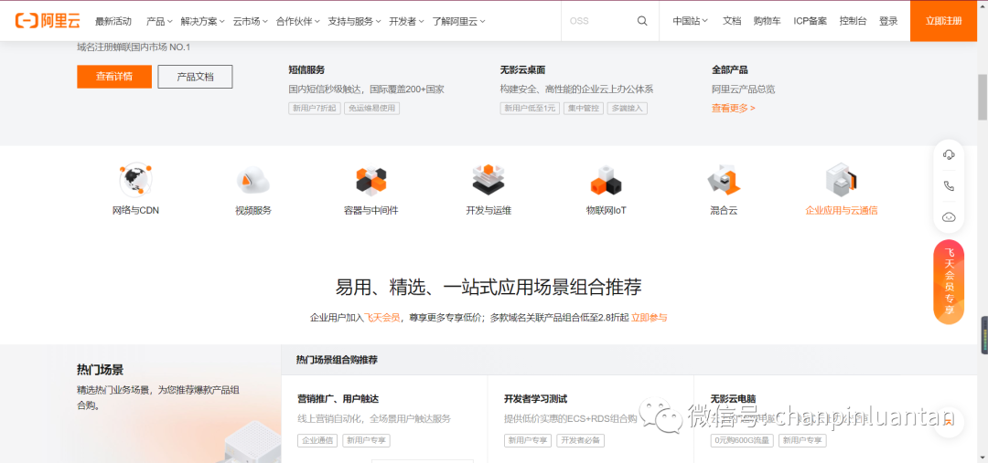Image resolution: width=988 pixels, height=463 pixels.
Task: Click the 立即参与 link
Action: coord(649,318)
